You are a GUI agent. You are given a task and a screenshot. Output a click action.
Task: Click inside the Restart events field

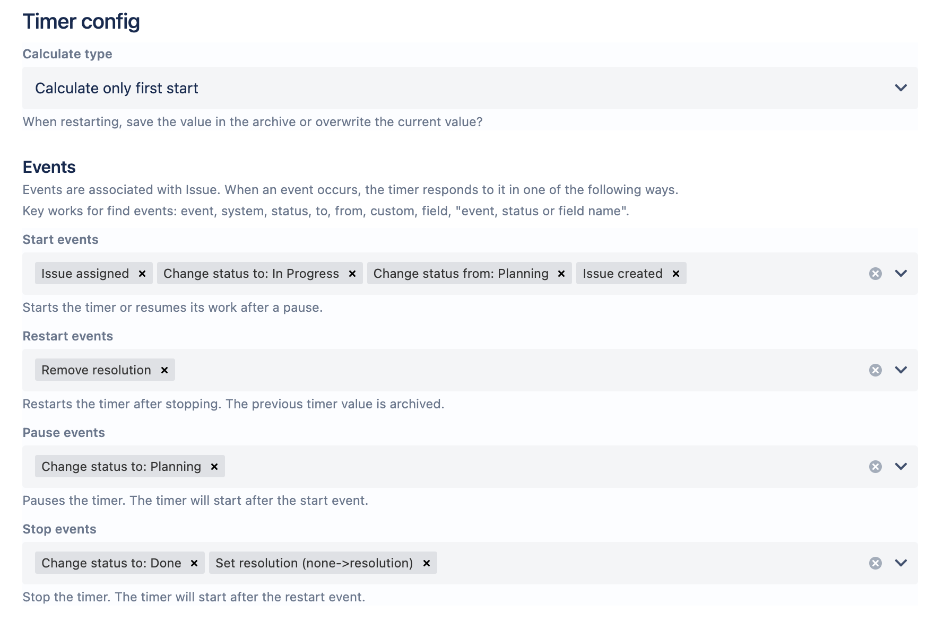[470, 370]
